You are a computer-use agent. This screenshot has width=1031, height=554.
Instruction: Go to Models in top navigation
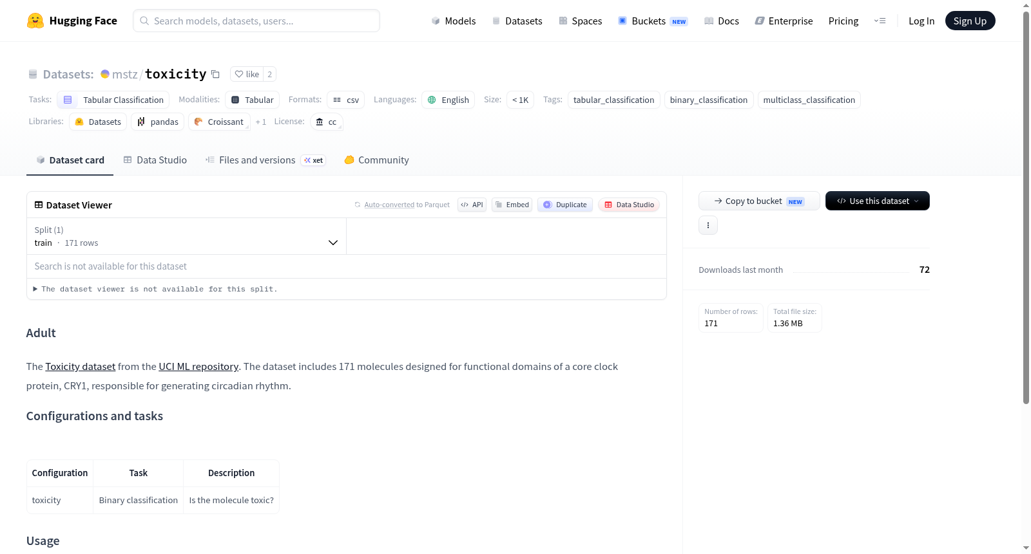click(454, 21)
